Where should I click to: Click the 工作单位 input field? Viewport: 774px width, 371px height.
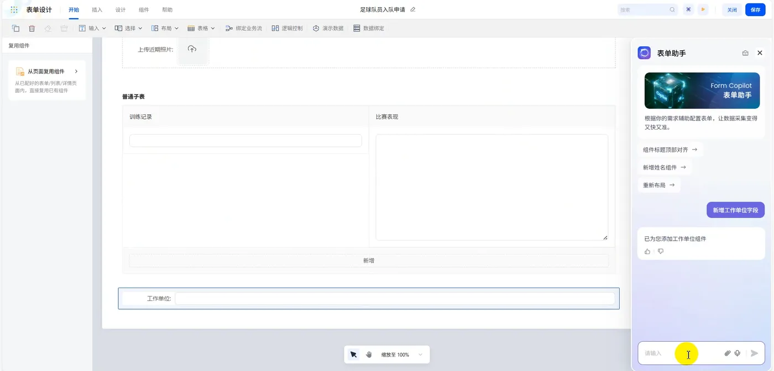[395, 299]
